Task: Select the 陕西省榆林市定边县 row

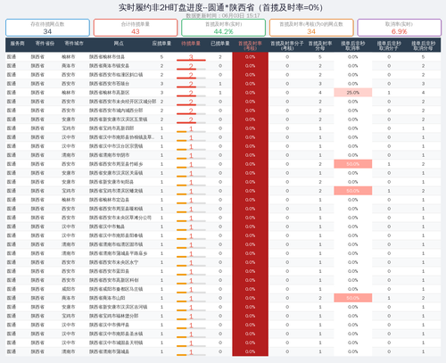Action: point(223,200)
